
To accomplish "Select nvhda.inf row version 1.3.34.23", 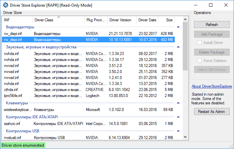I will [88, 54].
